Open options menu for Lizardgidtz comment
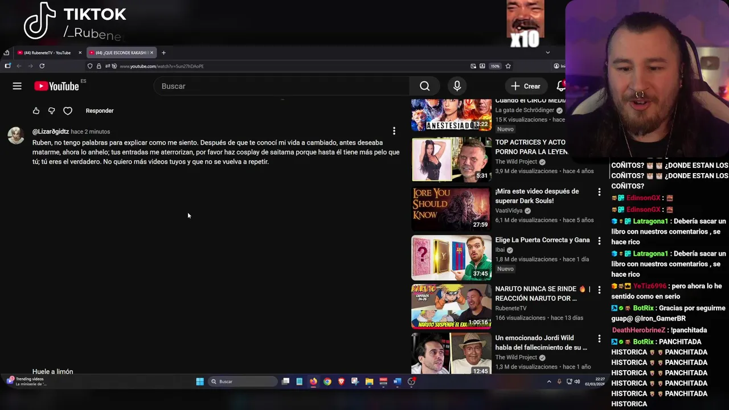 394,131
